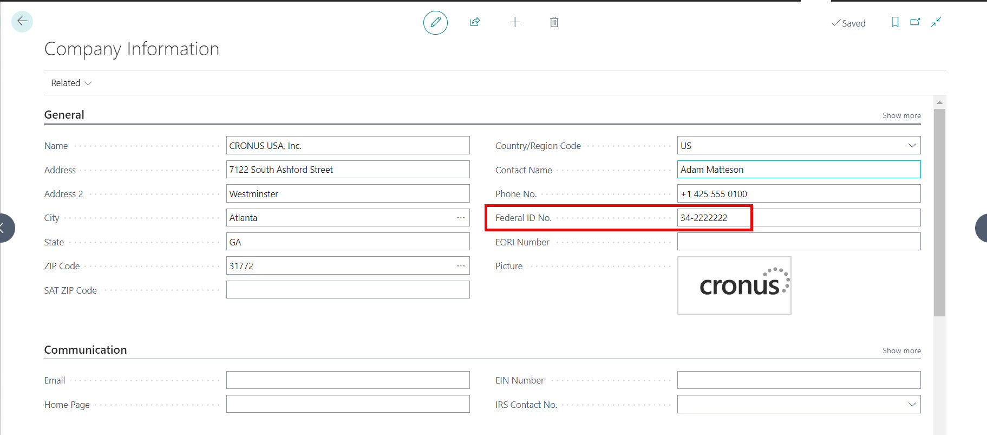The image size is (987, 435).
Task: Click the plus icon to create new
Action: [x=515, y=22]
